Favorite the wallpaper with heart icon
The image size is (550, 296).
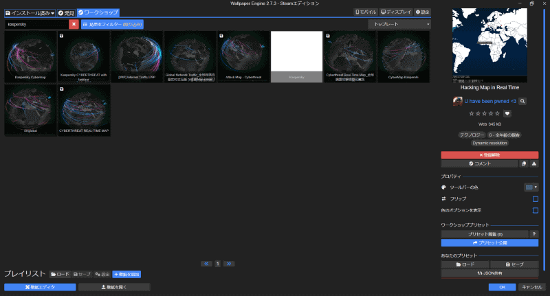(x=507, y=113)
